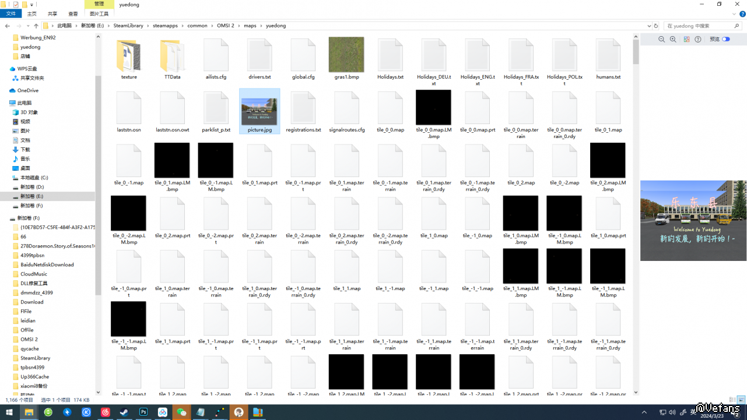This screenshot has height=420, width=747.
Task: Open the colorful grid tool in preview pane
Action: [686, 39]
